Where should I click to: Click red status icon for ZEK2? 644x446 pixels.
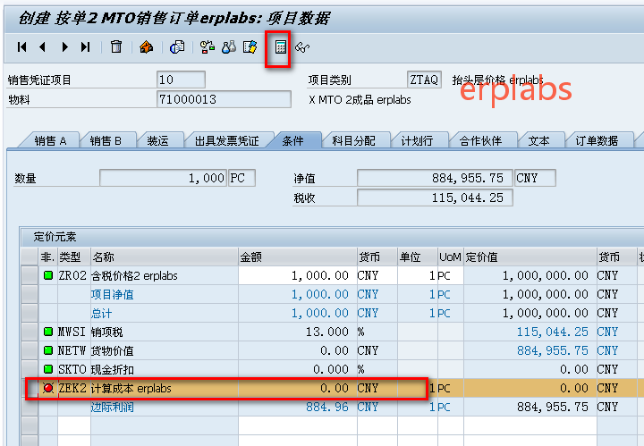tap(48, 388)
